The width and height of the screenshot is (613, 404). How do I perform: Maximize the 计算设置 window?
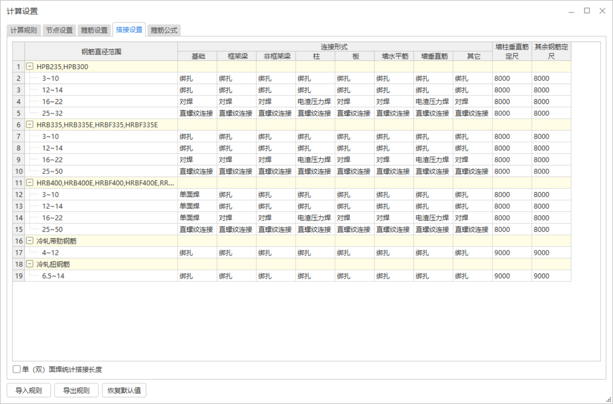[x=587, y=11]
